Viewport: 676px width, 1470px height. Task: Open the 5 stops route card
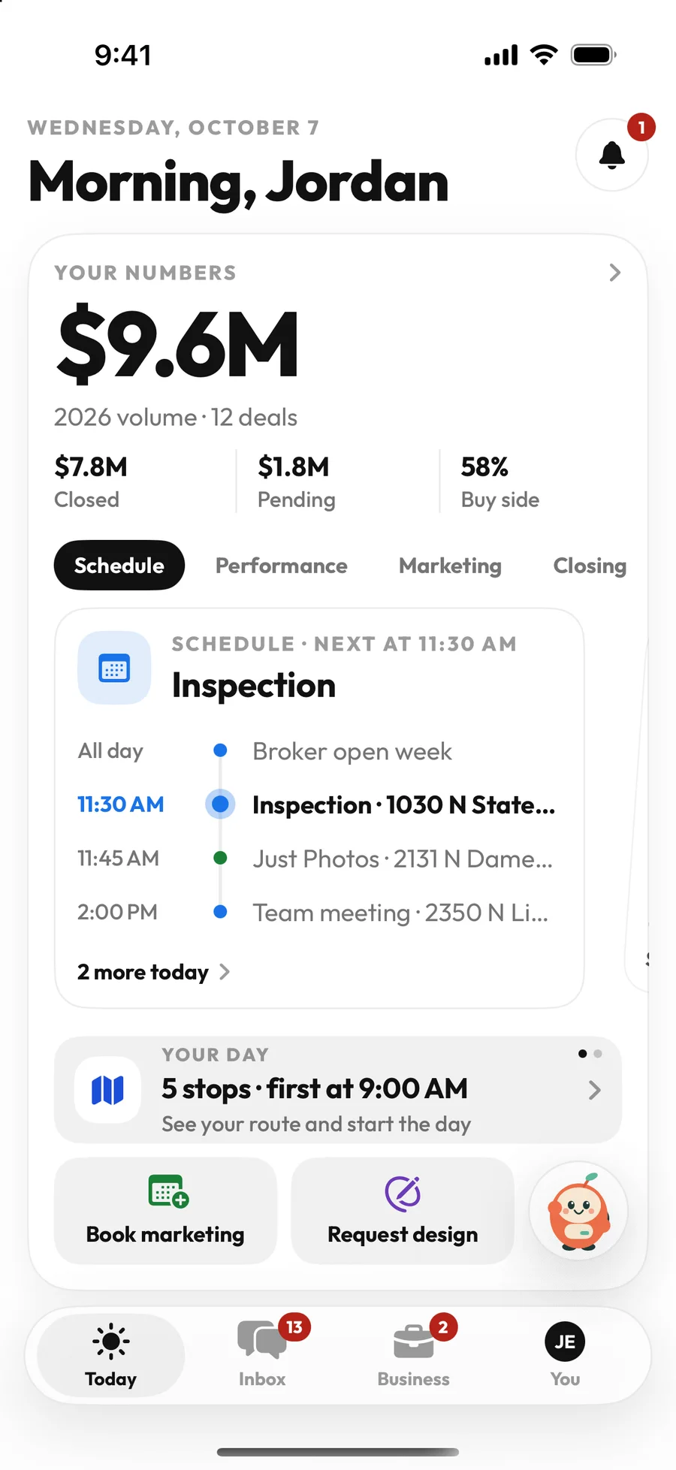tap(338, 1090)
